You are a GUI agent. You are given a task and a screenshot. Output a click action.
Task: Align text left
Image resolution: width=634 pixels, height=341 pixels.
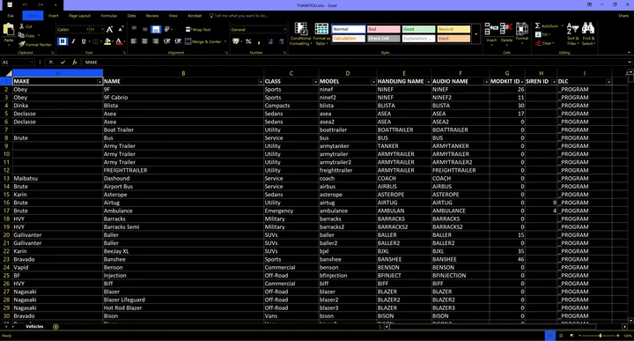click(134, 41)
